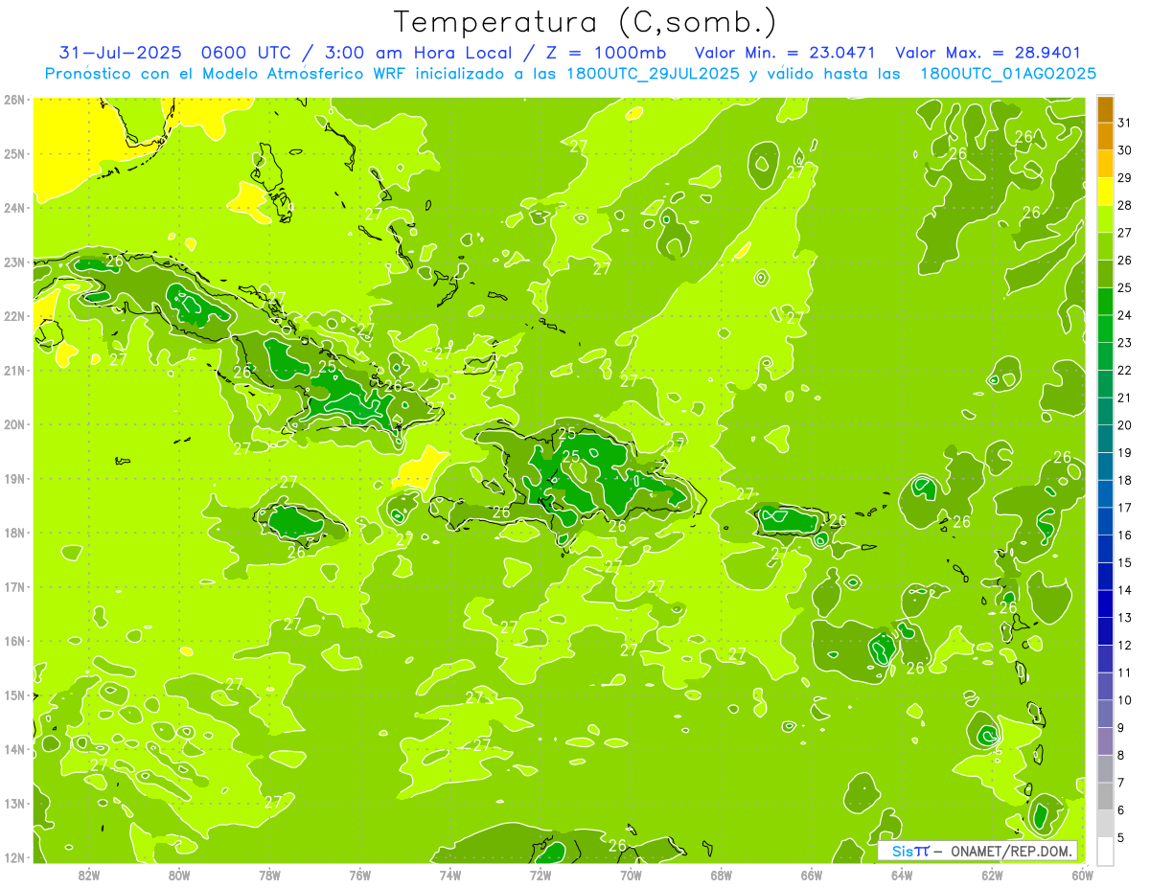Click 'Valor Min. = 23.0471' text
The width and height of the screenshot is (1150, 888).
click(x=785, y=53)
